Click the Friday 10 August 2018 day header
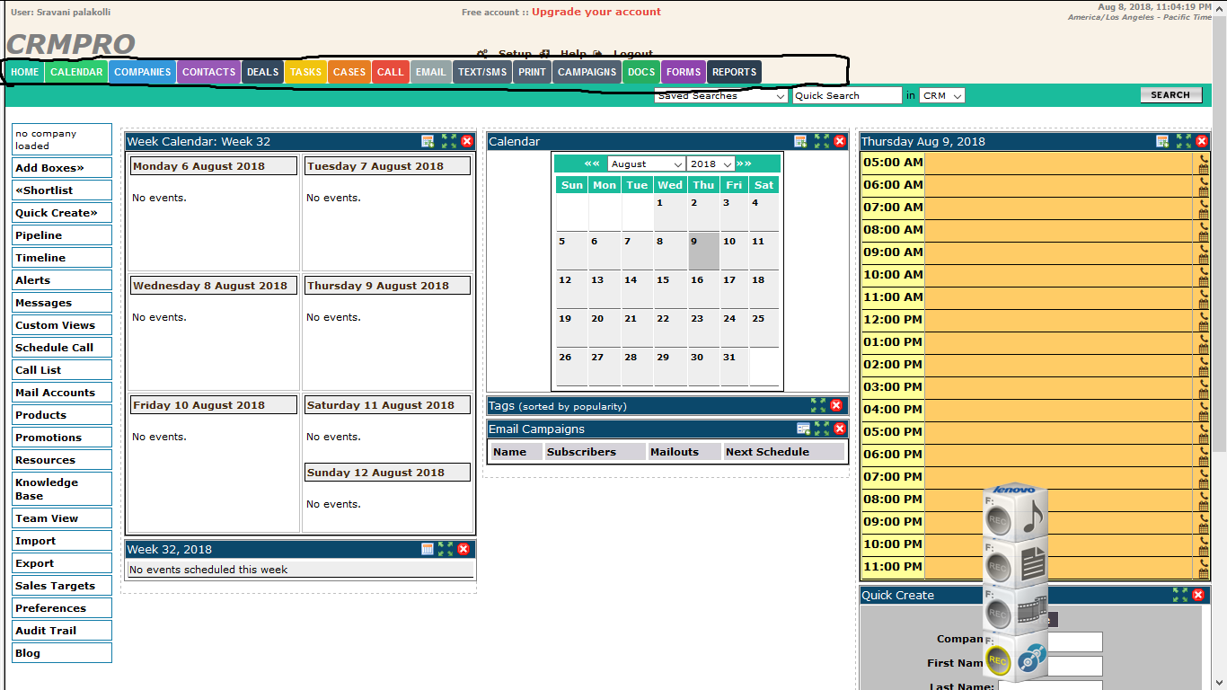 click(x=212, y=405)
